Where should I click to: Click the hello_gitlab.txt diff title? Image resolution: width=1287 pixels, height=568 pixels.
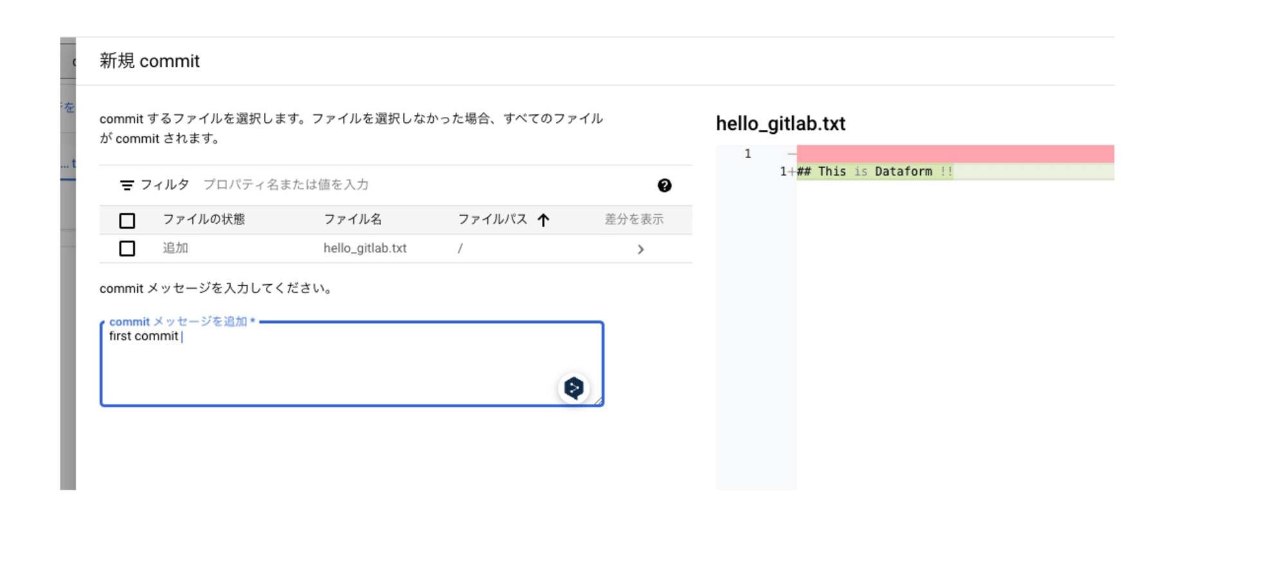coord(781,124)
